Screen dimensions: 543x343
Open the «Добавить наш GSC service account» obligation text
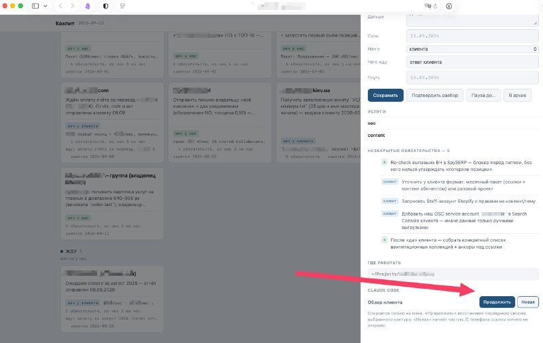464,220
